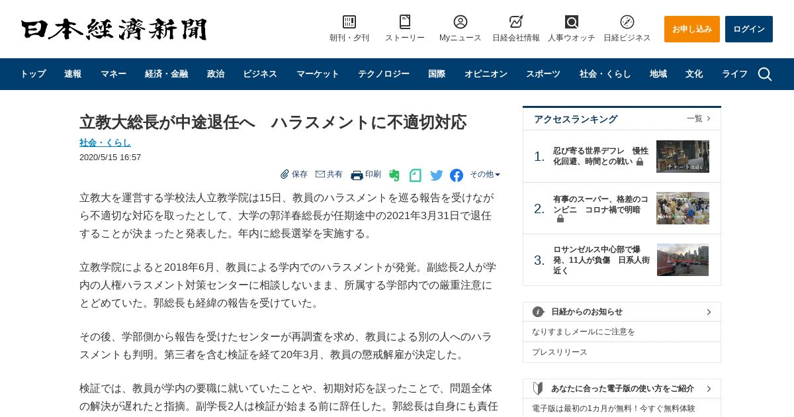
Task: Open アクセスランキング 一覧 chevron link
Action: click(x=699, y=118)
